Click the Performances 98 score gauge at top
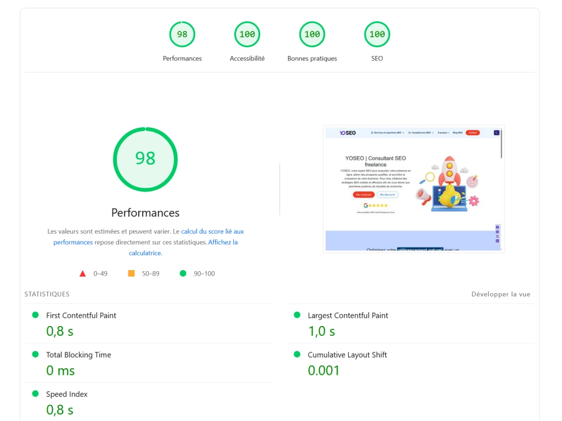Image resolution: width=562 pixels, height=421 pixels. coord(182,35)
